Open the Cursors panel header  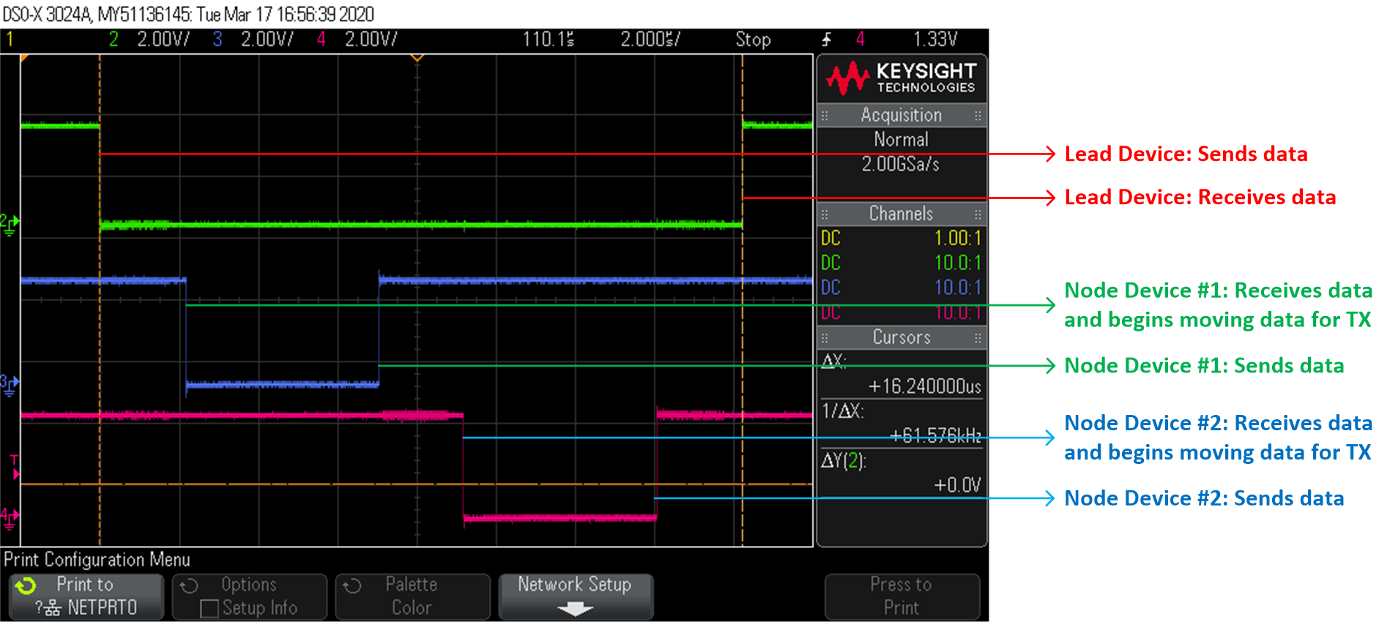click(x=901, y=337)
